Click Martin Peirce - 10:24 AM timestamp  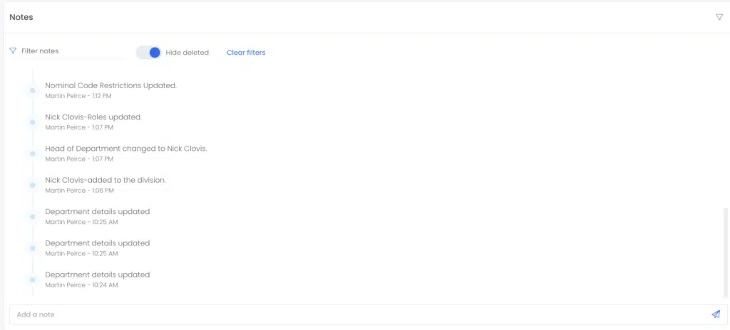tap(81, 285)
